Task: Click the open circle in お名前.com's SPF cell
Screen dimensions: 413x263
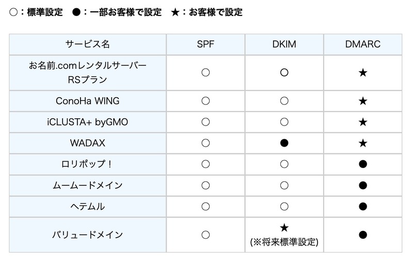Action: (x=205, y=73)
